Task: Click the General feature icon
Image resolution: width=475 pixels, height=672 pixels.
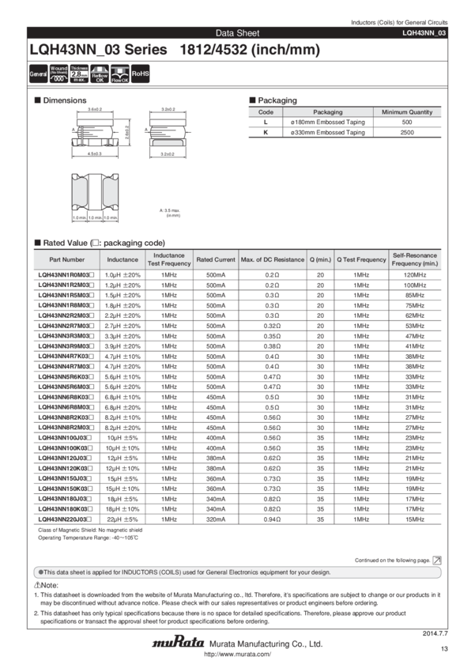Action: tap(38, 74)
